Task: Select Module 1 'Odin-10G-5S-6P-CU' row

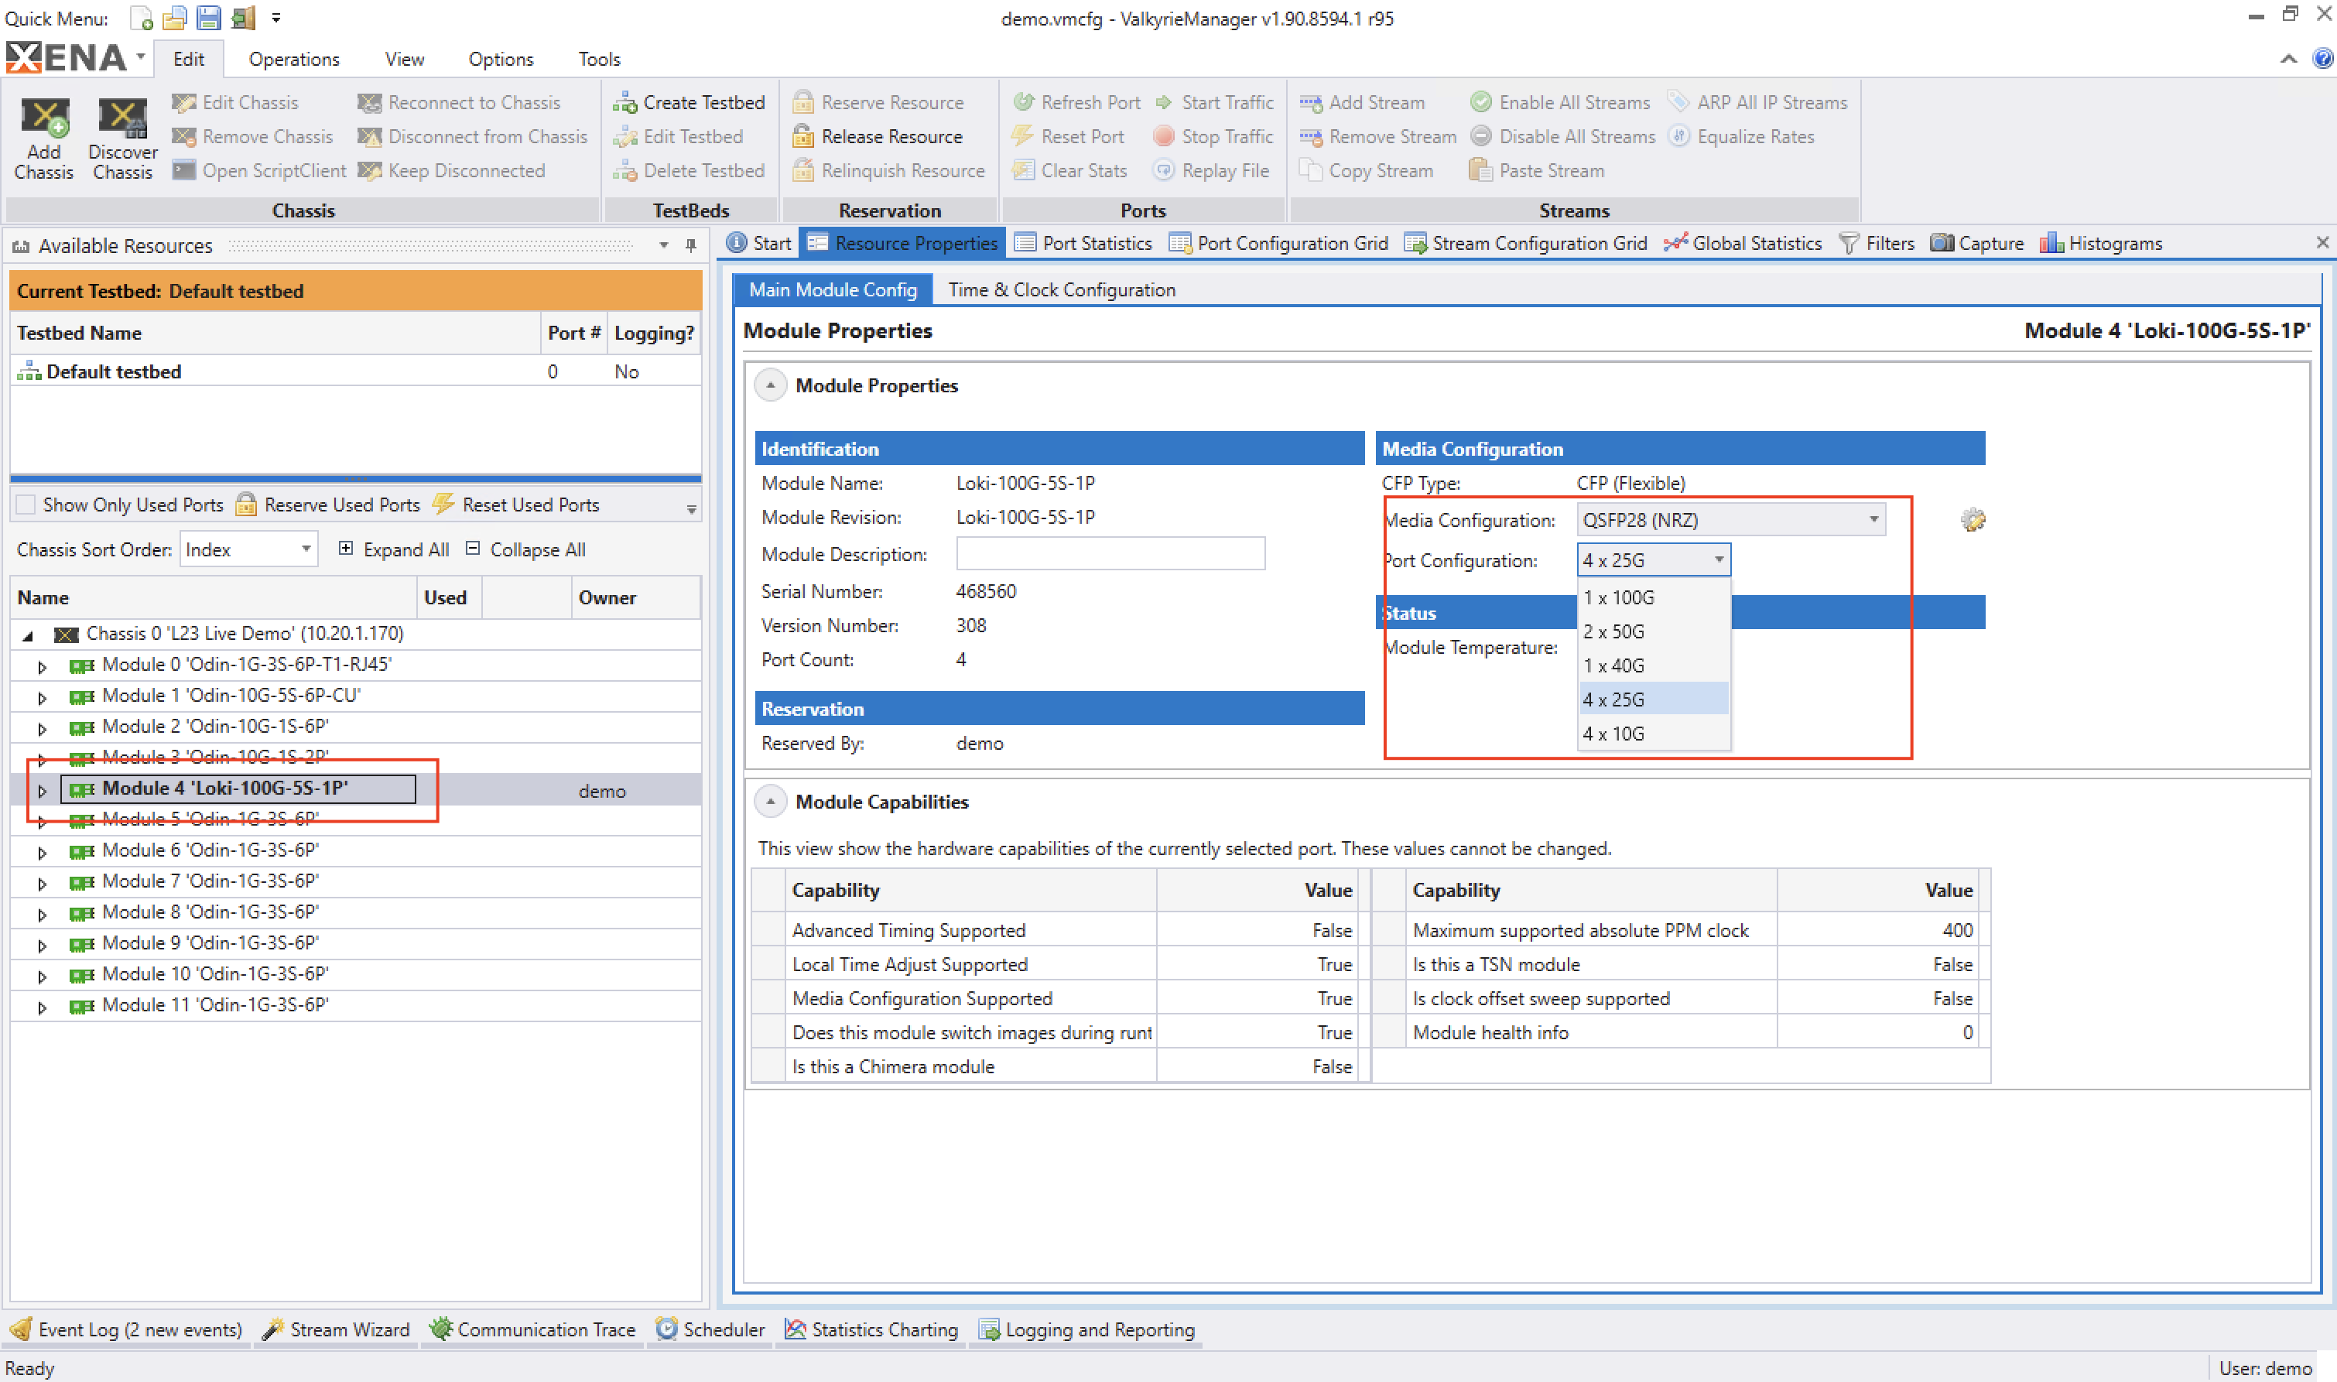Action: [354, 696]
